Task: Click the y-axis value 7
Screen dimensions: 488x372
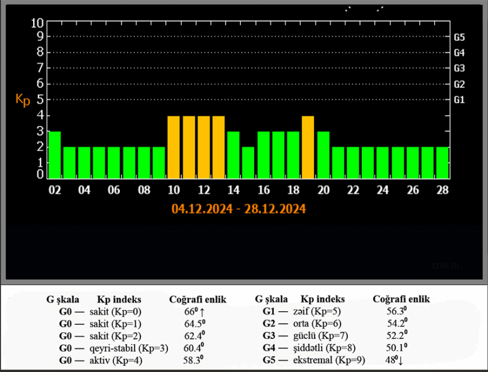Action: point(40,67)
